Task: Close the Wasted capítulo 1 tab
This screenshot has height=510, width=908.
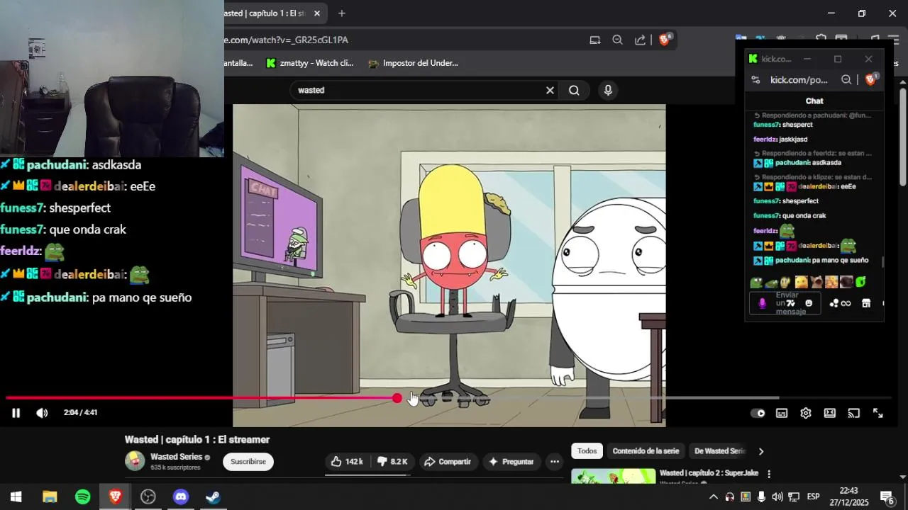Action: tap(317, 13)
